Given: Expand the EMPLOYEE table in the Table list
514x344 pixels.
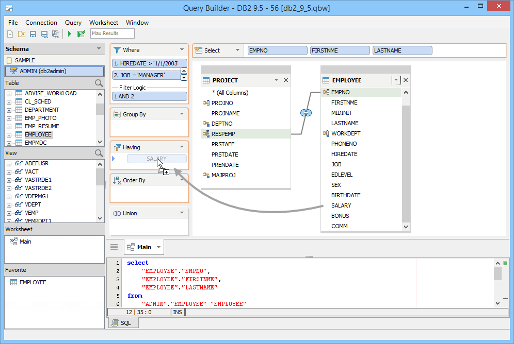Looking at the screenshot, I should (x=10, y=134).
